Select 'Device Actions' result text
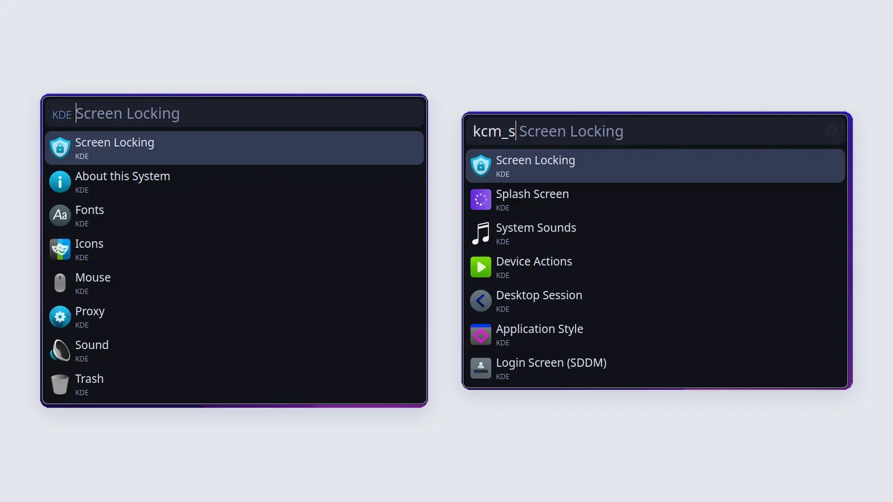Viewport: 893px width, 502px height. click(534, 262)
